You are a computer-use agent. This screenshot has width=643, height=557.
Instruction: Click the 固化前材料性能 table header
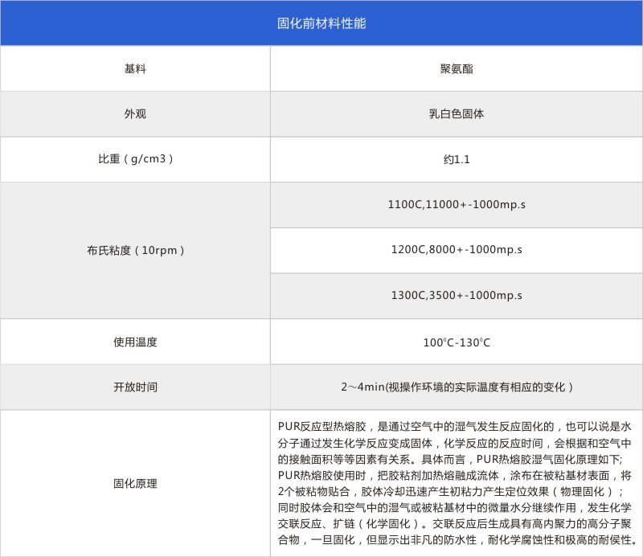pos(321,23)
